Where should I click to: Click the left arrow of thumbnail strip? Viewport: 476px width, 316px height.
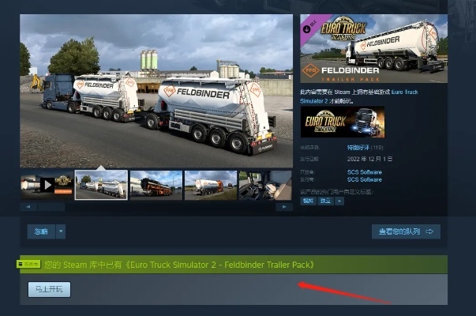click(28, 207)
